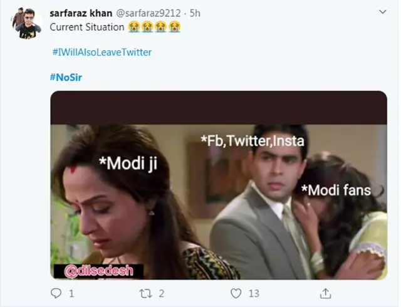The width and height of the screenshot is (401, 307).
Task: Click the retweet count of 2
Action: coord(162,293)
